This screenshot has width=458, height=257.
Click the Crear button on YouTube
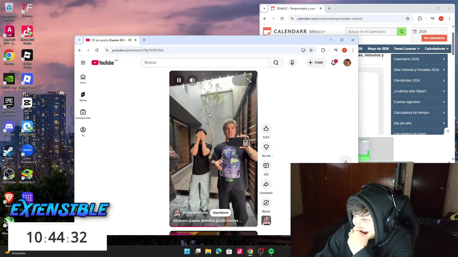tap(316, 62)
